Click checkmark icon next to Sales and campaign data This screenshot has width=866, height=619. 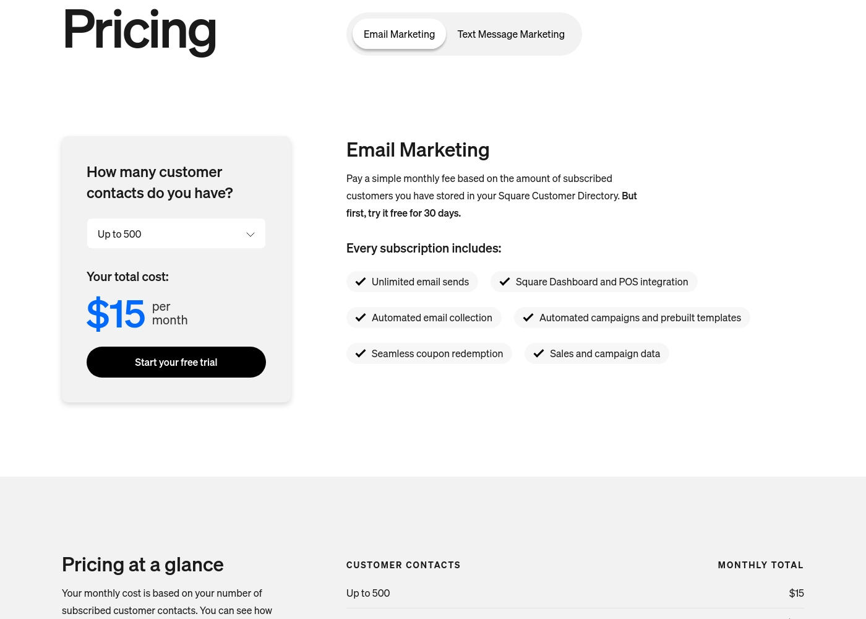pyautogui.click(x=539, y=353)
